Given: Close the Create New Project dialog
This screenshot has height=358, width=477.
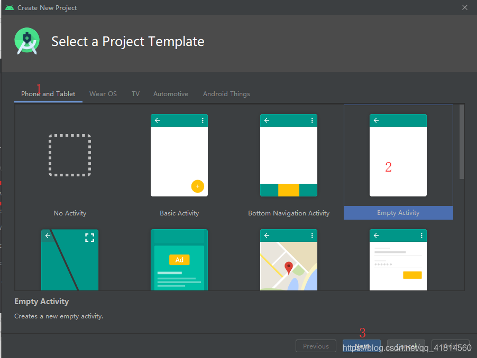Looking at the screenshot, I should coord(464,7).
